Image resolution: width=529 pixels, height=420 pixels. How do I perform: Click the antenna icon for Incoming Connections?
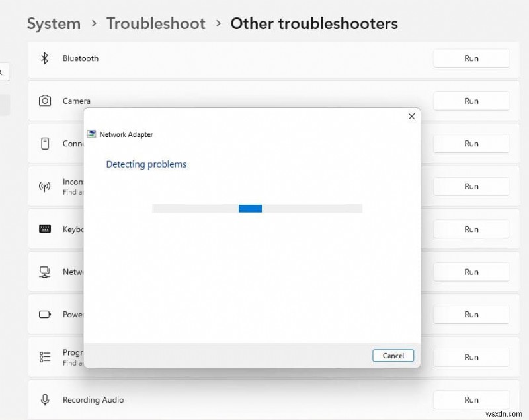(x=45, y=186)
